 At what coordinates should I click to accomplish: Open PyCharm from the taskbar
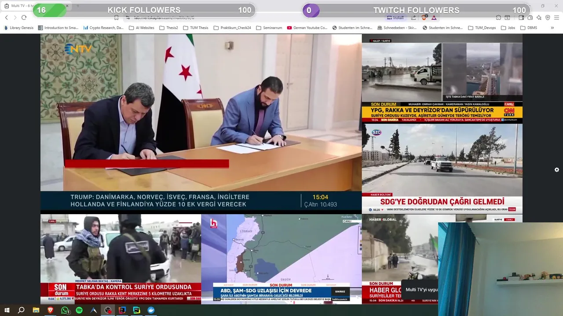click(137, 310)
